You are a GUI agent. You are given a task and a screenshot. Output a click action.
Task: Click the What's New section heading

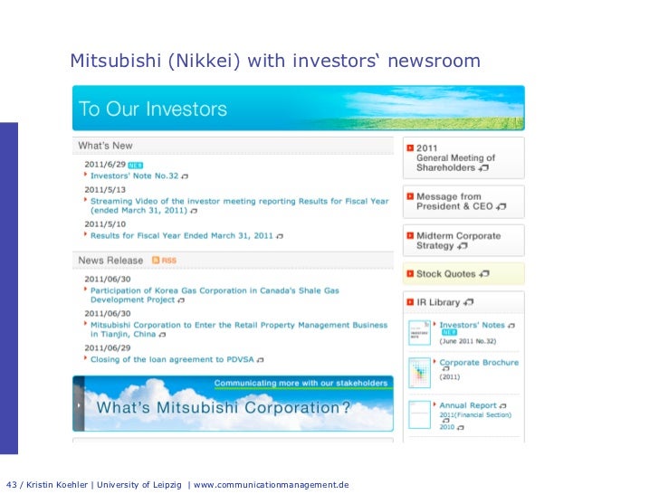pos(106,146)
